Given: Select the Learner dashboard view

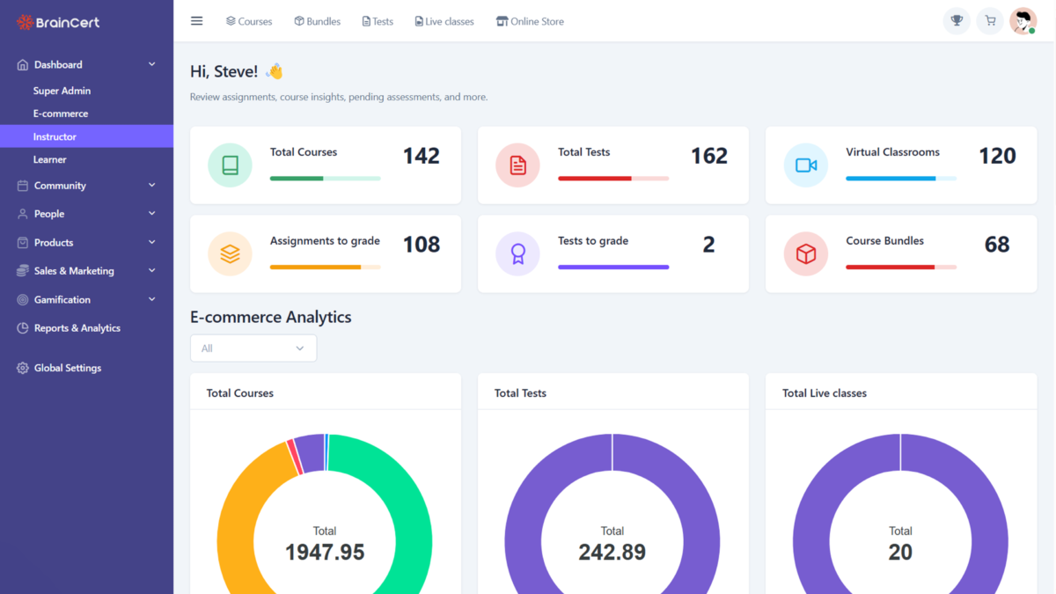Looking at the screenshot, I should [50, 159].
